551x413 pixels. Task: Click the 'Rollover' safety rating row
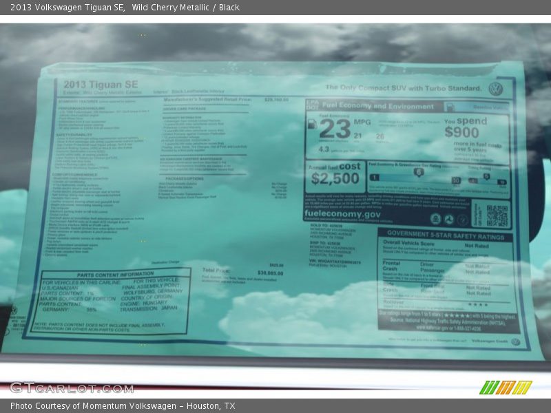(446, 304)
